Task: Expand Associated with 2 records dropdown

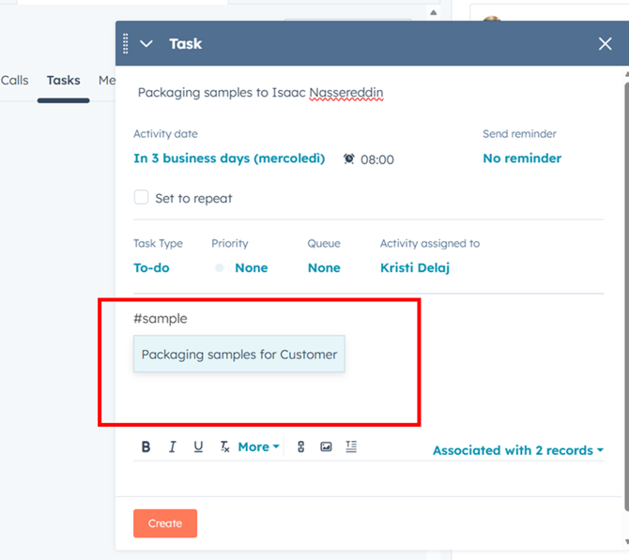Action: 518,450
